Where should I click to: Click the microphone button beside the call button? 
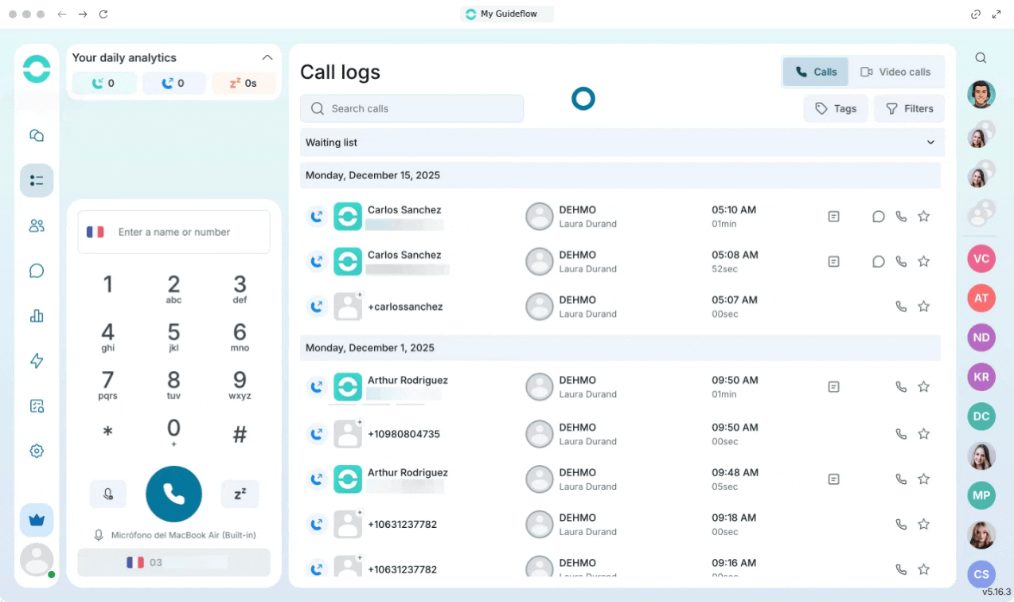(x=108, y=494)
